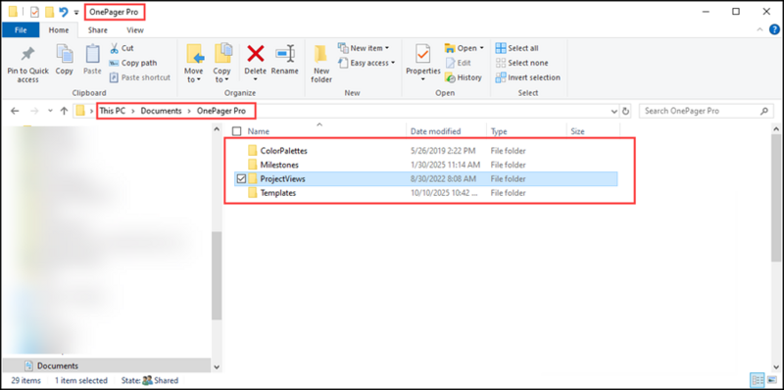784x390 pixels.
Task: Click Copy path in Clipboard group
Action: [133, 63]
